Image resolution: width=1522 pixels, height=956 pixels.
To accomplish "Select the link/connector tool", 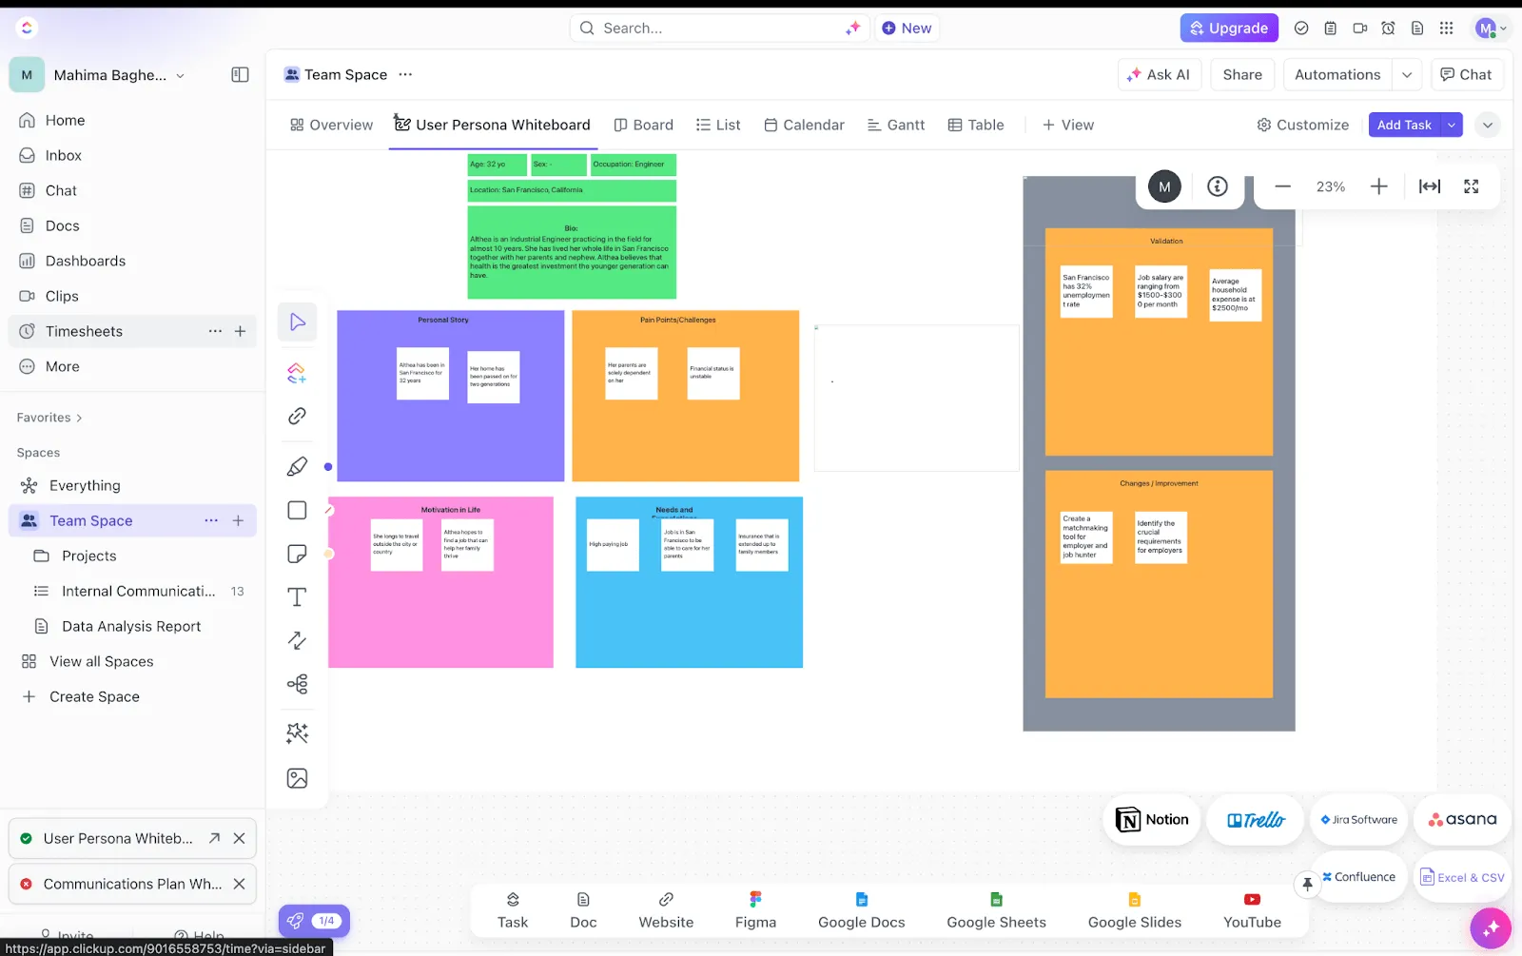I will 297,416.
